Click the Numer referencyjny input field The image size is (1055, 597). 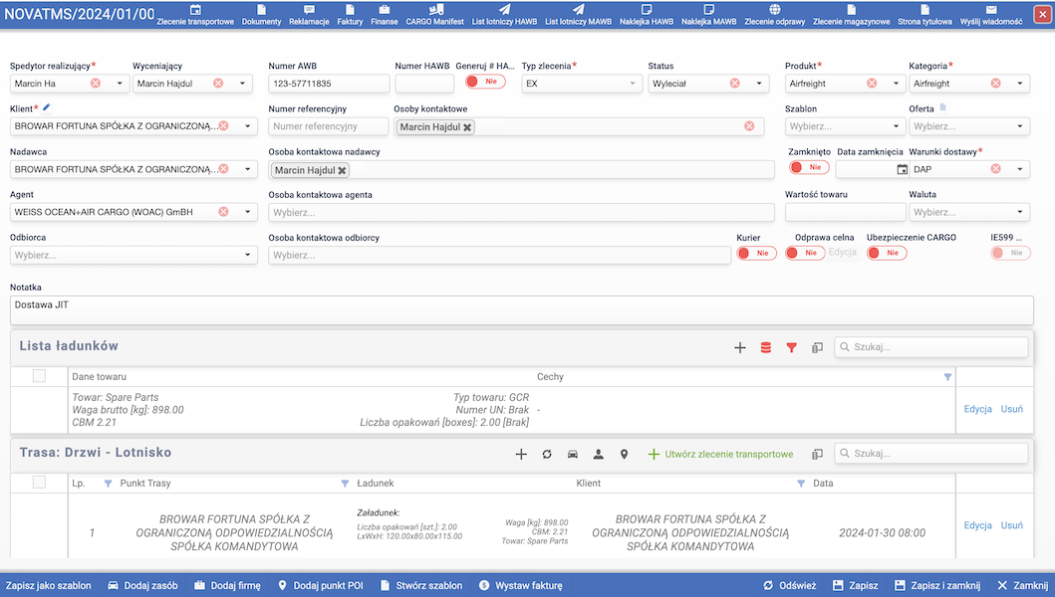click(329, 126)
